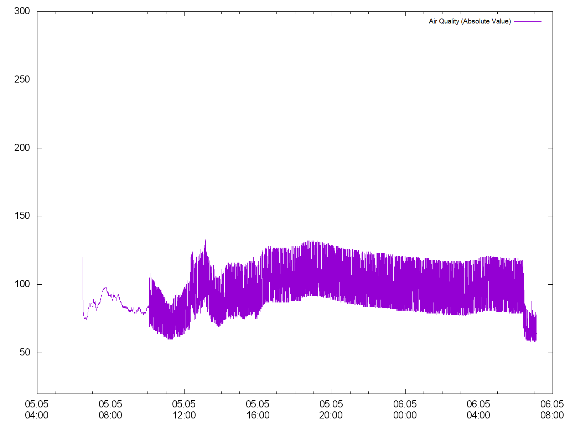Click the x-axis label 05.05 20:00
Screen dimensions: 570x427
(331, 410)
